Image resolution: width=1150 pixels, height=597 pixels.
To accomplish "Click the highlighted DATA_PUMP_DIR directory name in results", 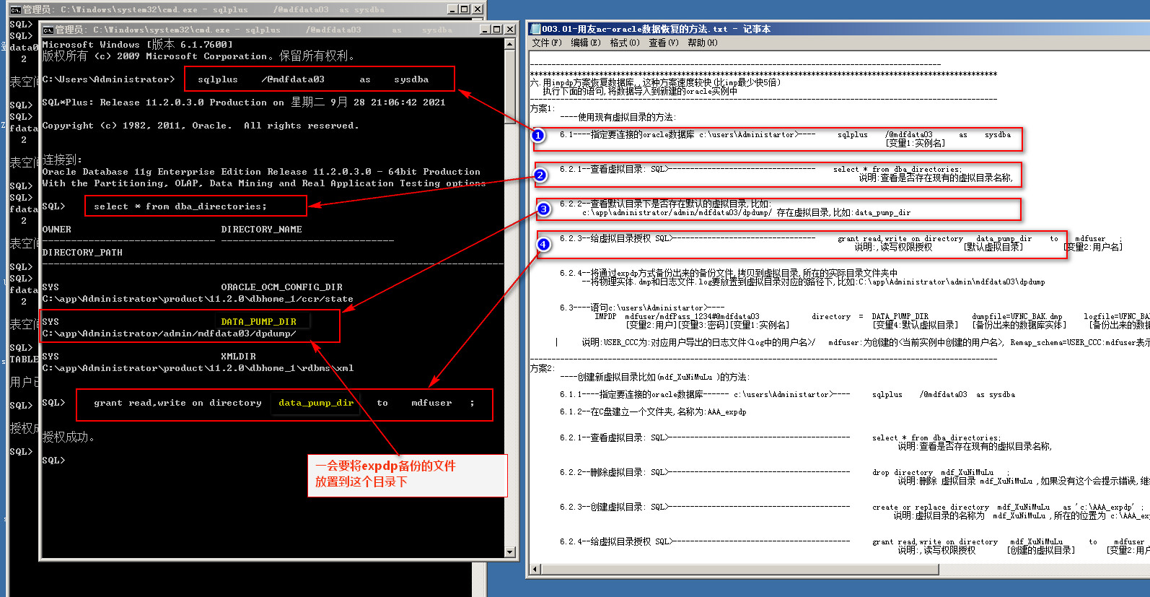I will pyautogui.click(x=258, y=321).
